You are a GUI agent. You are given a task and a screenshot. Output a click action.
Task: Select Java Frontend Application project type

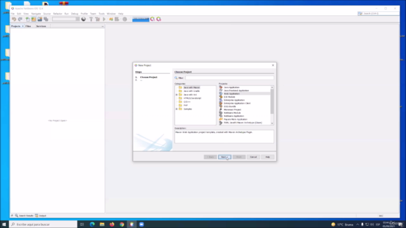click(236, 91)
